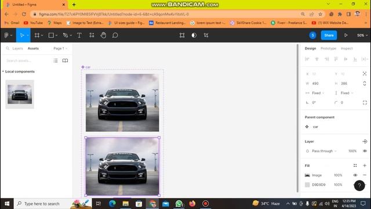Click the Windows Start button
Screen dimensions: 371x209
coord(7,204)
